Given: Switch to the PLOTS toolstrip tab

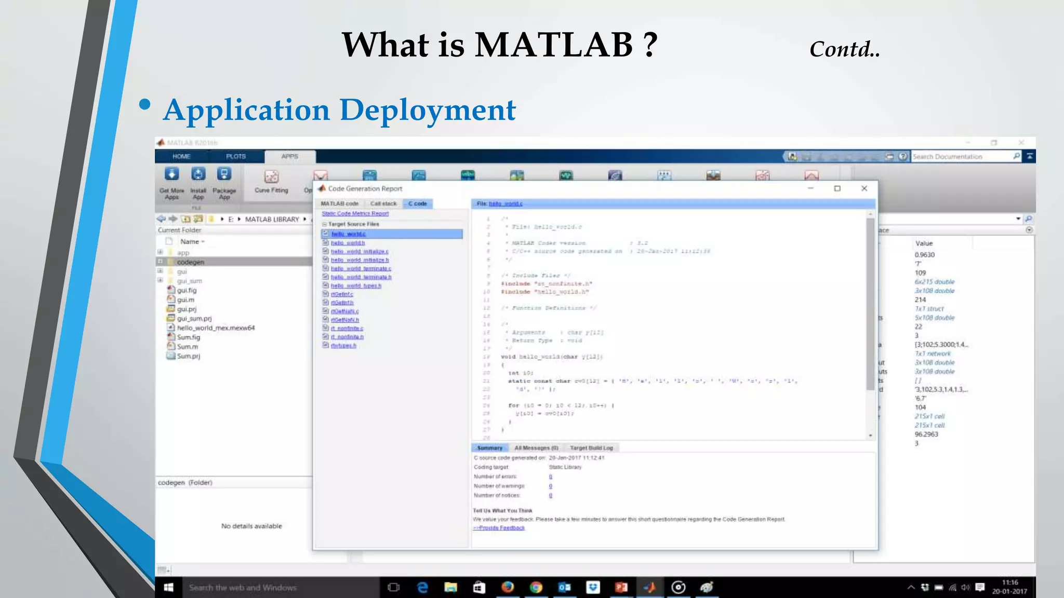Looking at the screenshot, I should tap(236, 156).
